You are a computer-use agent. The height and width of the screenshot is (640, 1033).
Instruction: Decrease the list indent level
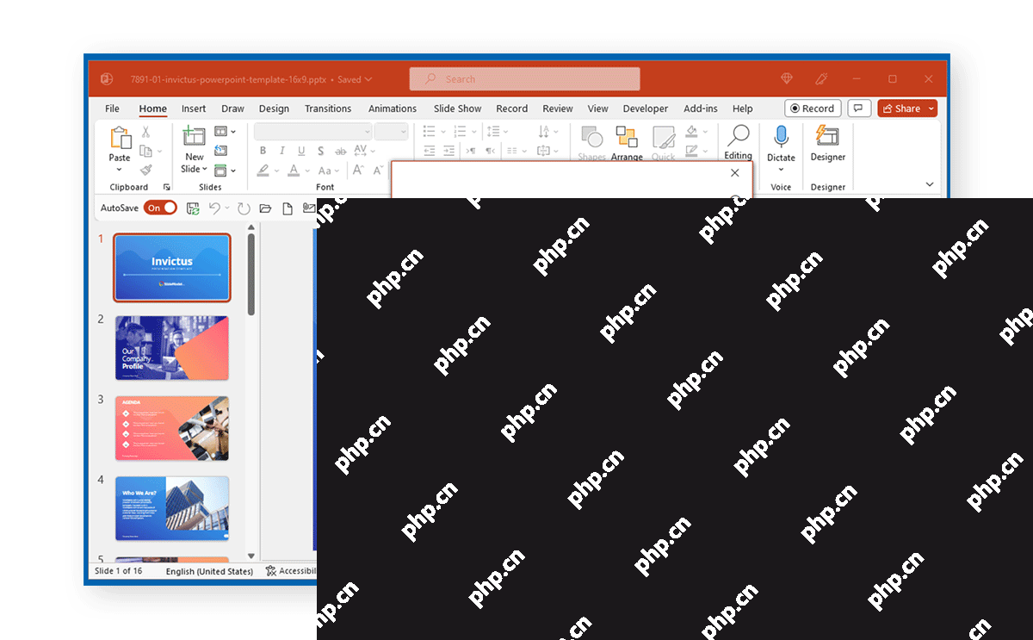(430, 151)
